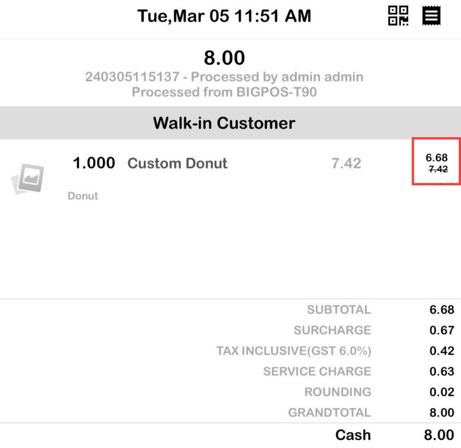The height and width of the screenshot is (448, 461).
Task: Select the Donut category label
Action: click(x=83, y=196)
